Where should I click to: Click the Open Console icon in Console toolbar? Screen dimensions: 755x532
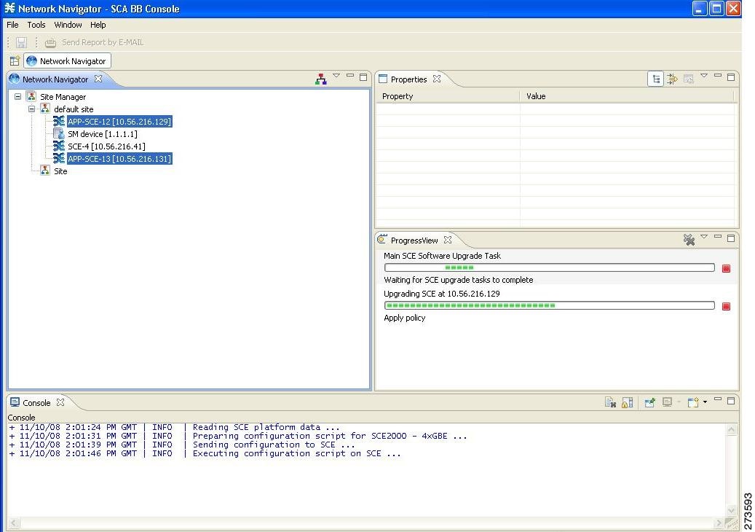coord(692,402)
